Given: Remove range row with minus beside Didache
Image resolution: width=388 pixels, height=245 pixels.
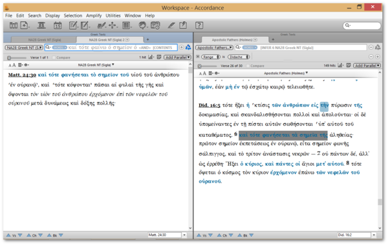Looking at the screenshot, I should 371,57.
